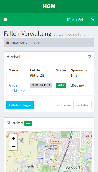
Task: Click the dashboard icon in the breadcrumb
Action: (8, 43)
